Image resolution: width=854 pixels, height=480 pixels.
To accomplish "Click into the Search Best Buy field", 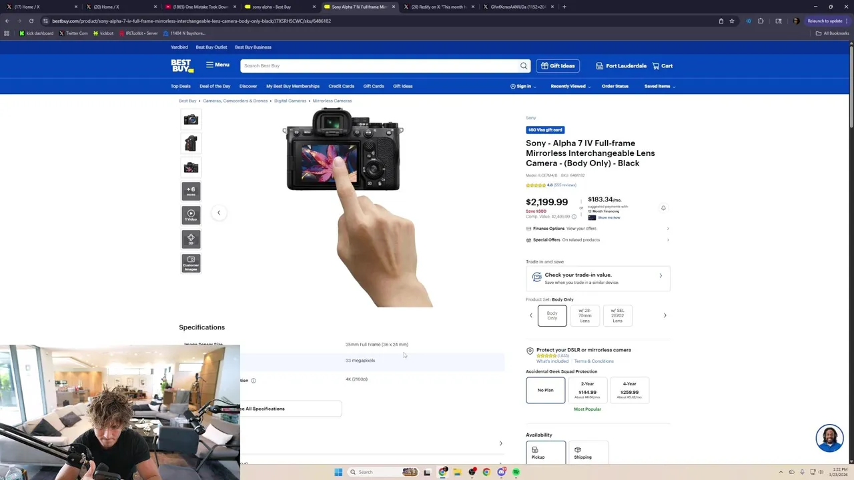I will click(380, 66).
